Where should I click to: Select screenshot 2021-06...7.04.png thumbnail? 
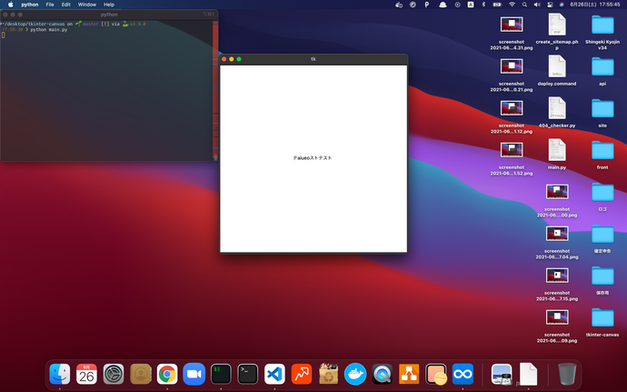557,234
